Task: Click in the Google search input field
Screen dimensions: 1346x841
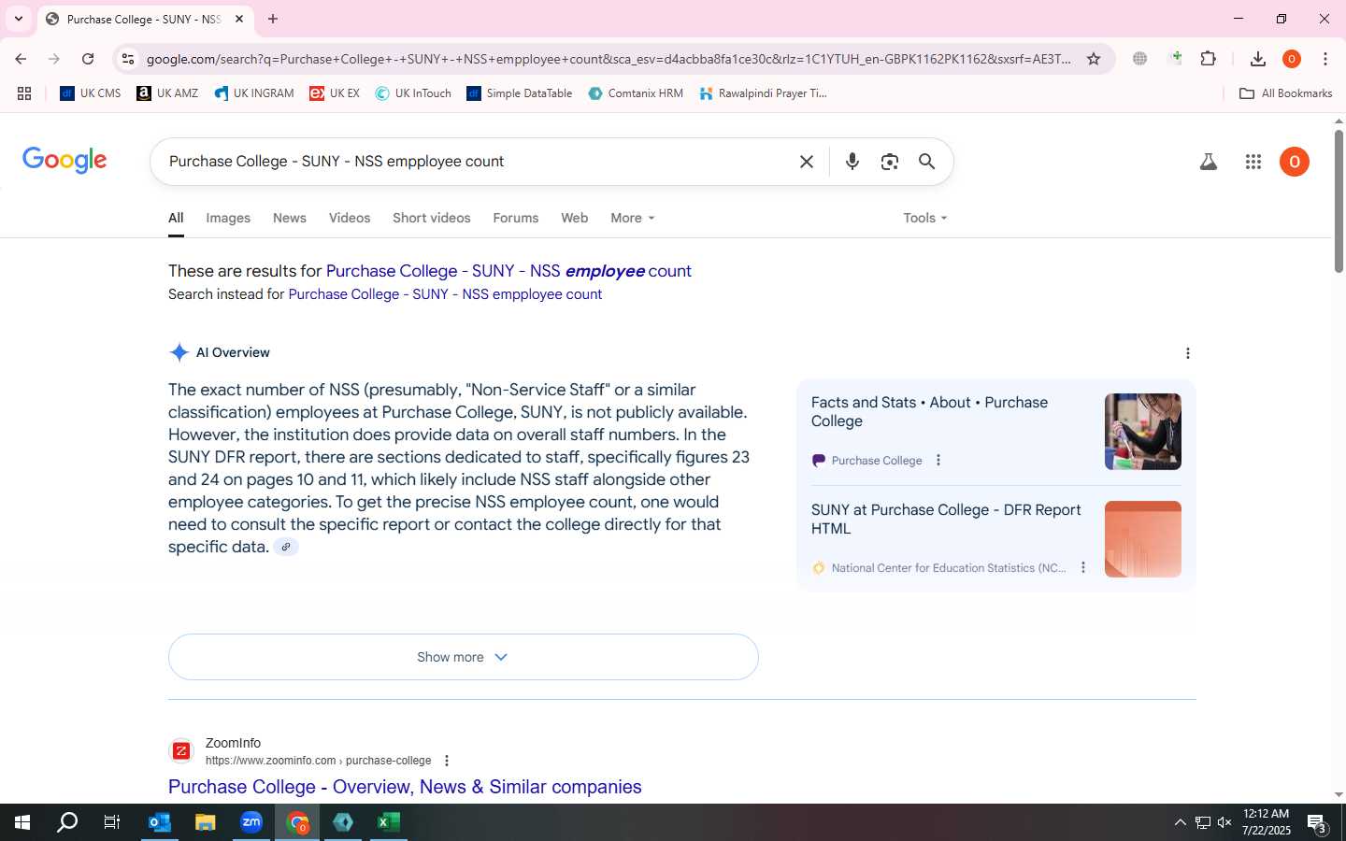Action: tap(477, 162)
